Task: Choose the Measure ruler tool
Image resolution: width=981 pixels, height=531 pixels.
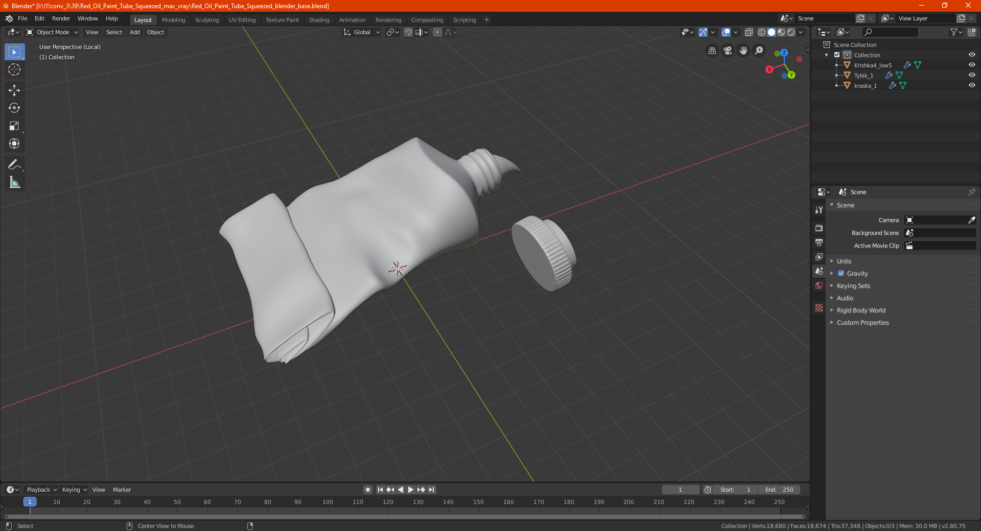Action: tap(14, 182)
